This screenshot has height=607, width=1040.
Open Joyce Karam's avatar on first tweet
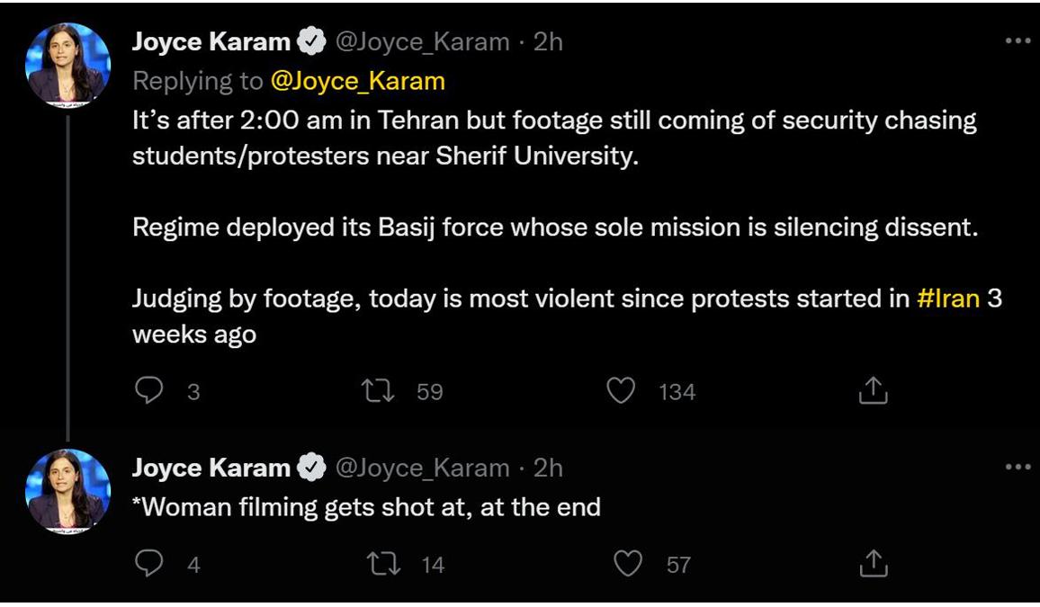[68, 66]
